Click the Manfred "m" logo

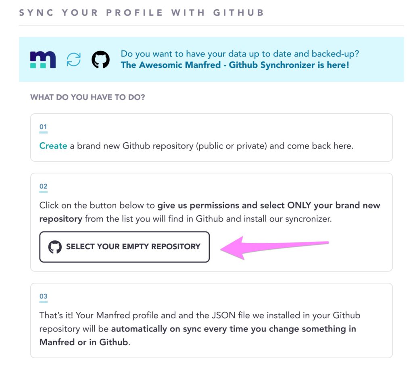click(43, 59)
